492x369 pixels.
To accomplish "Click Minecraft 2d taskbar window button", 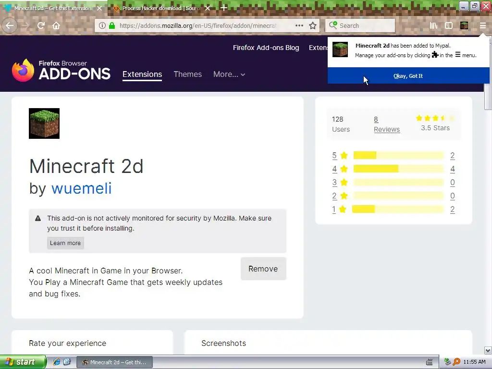I will coord(114,362).
